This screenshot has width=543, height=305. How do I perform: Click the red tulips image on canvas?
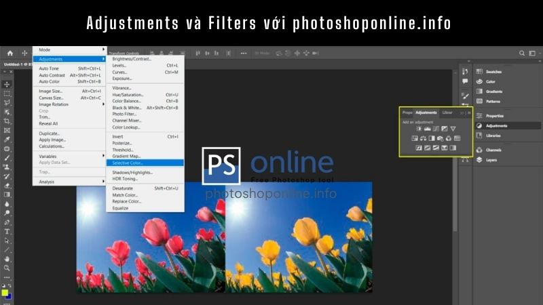pyautogui.click(x=151, y=238)
